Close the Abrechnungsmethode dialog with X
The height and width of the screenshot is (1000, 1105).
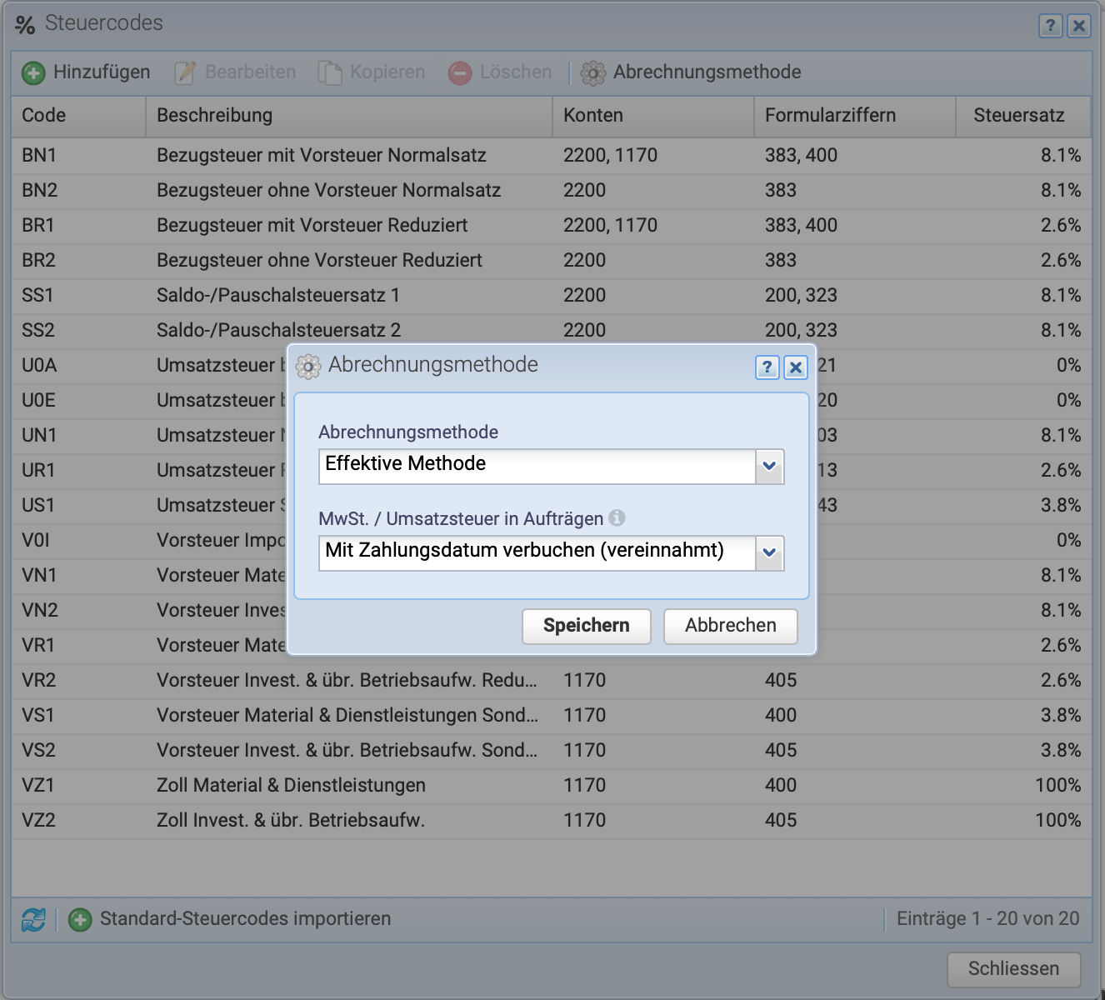pyautogui.click(x=796, y=367)
